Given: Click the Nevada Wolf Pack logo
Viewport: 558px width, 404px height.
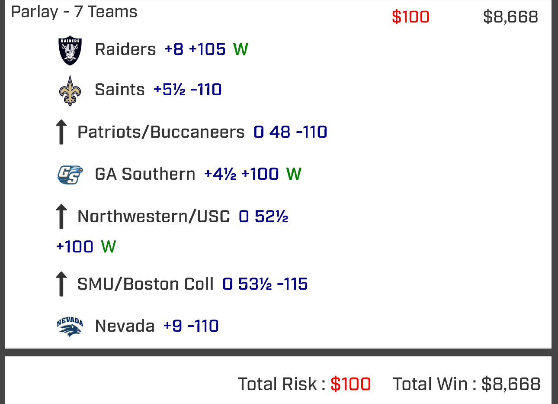Looking at the screenshot, I should pos(70,326).
